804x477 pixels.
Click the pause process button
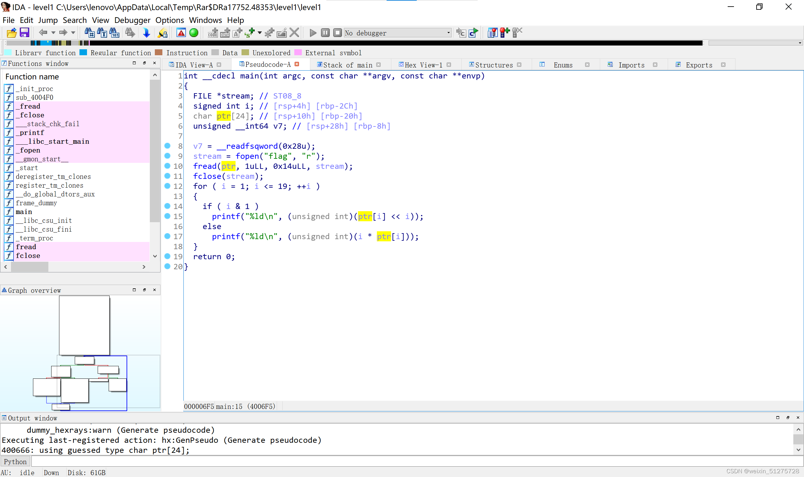pyautogui.click(x=325, y=33)
